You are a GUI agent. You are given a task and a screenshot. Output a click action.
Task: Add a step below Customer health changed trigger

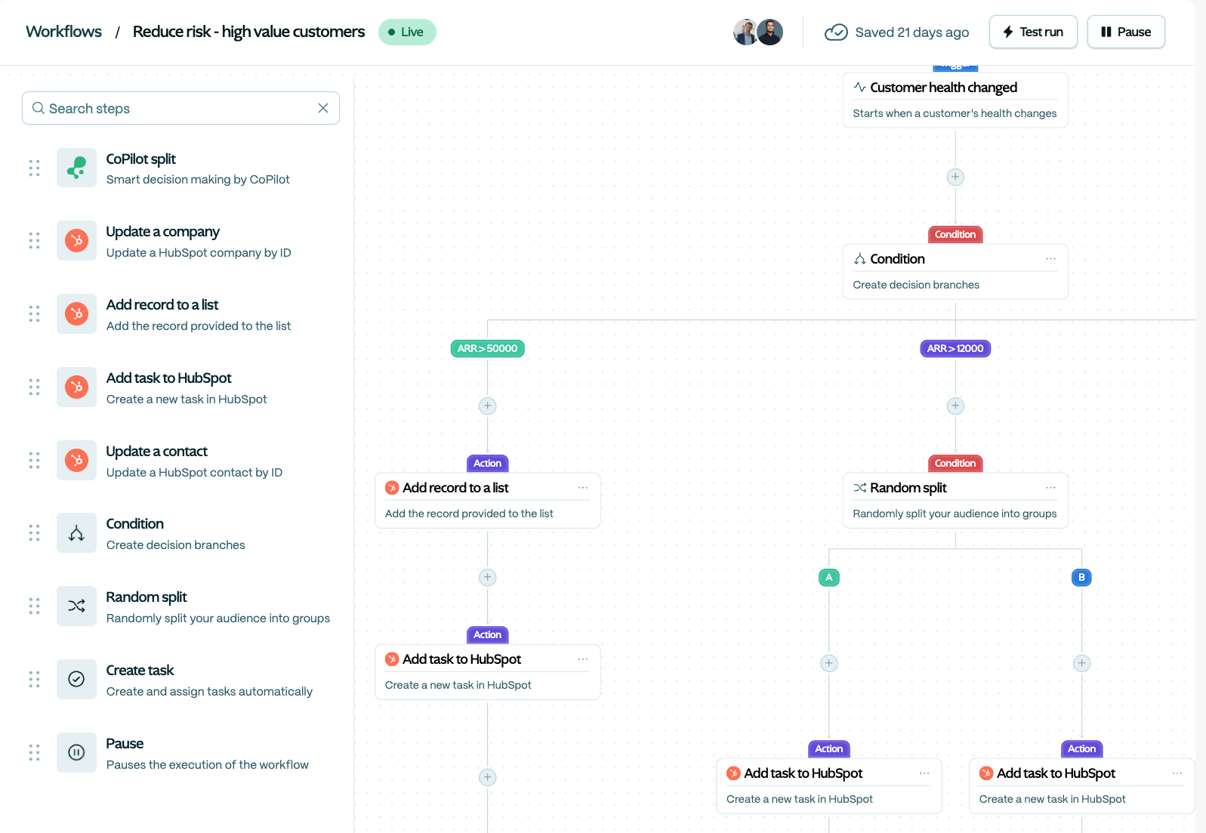955,177
